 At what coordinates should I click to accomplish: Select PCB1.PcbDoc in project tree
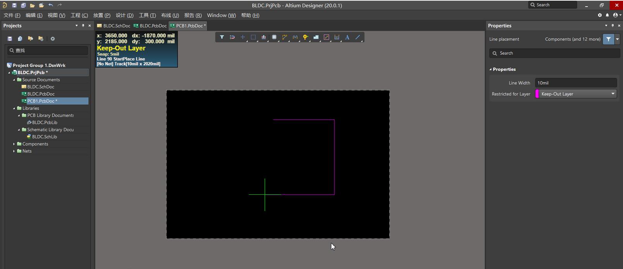tap(42, 101)
